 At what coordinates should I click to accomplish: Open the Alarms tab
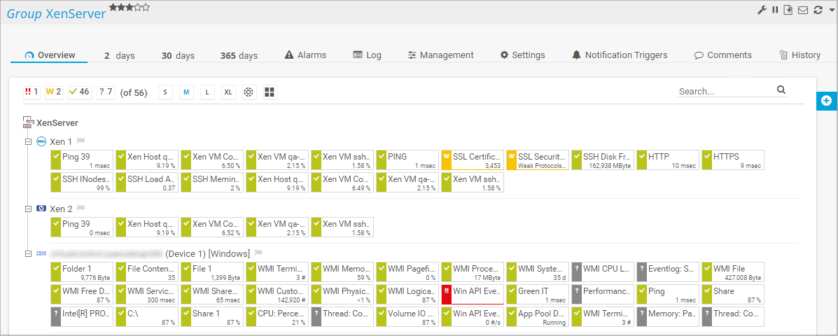[305, 55]
